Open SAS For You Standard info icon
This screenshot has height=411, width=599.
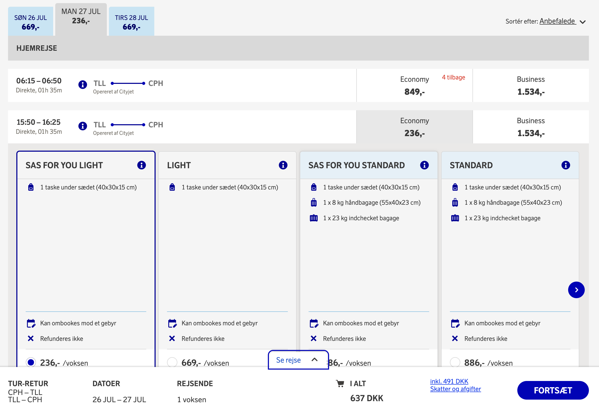click(424, 165)
